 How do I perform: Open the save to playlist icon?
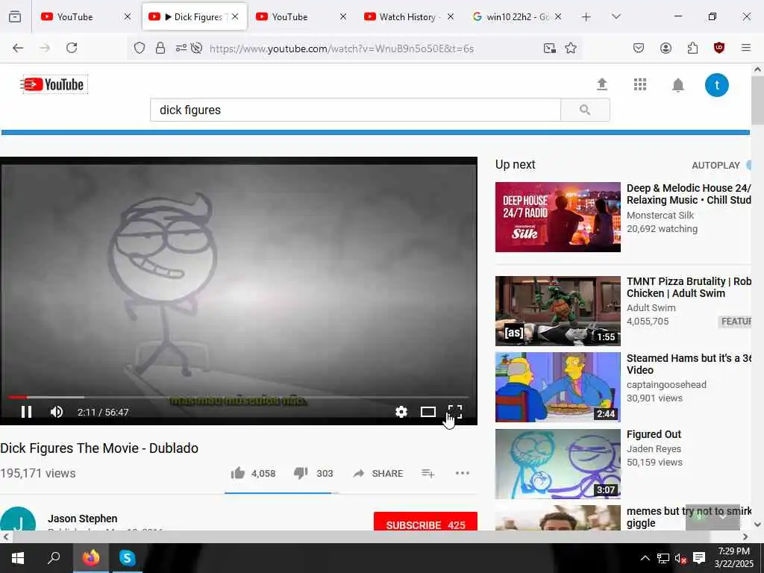[x=428, y=473]
